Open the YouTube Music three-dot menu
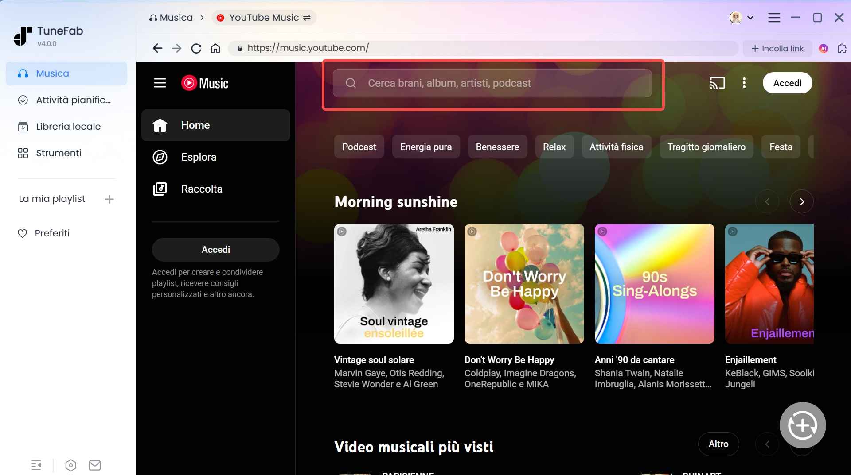The image size is (851, 475). [744, 83]
